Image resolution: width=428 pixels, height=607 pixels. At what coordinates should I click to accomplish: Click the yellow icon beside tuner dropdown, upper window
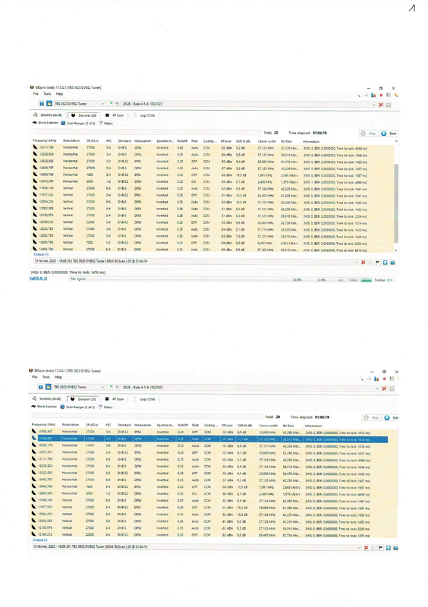(49, 104)
